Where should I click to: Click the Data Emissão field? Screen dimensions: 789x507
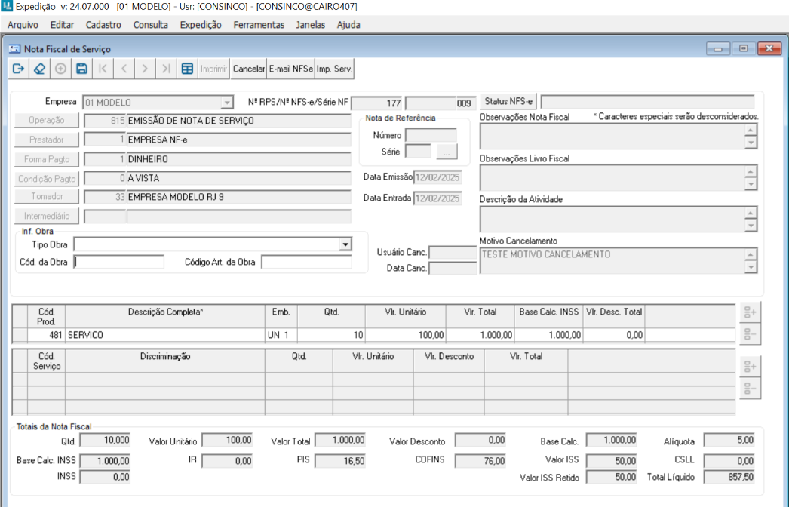(437, 177)
